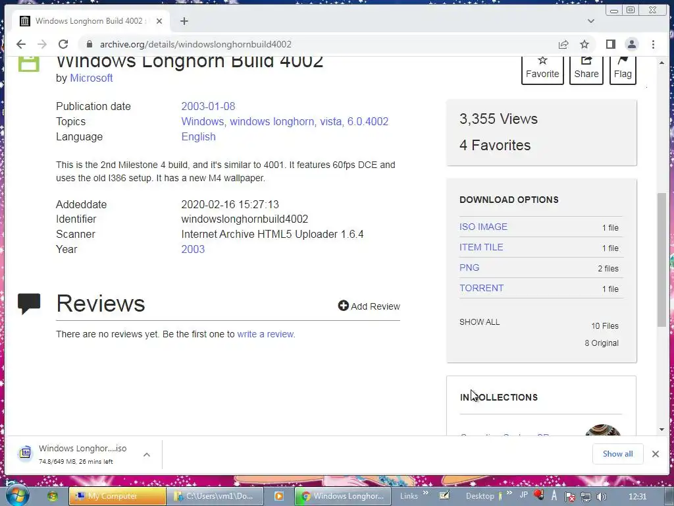Click the Share button on the item page

coord(586,69)
